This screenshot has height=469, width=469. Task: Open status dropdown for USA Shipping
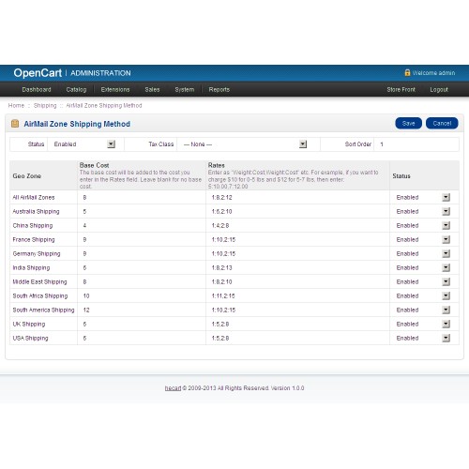pyautogui.click(x=423, y=338)
